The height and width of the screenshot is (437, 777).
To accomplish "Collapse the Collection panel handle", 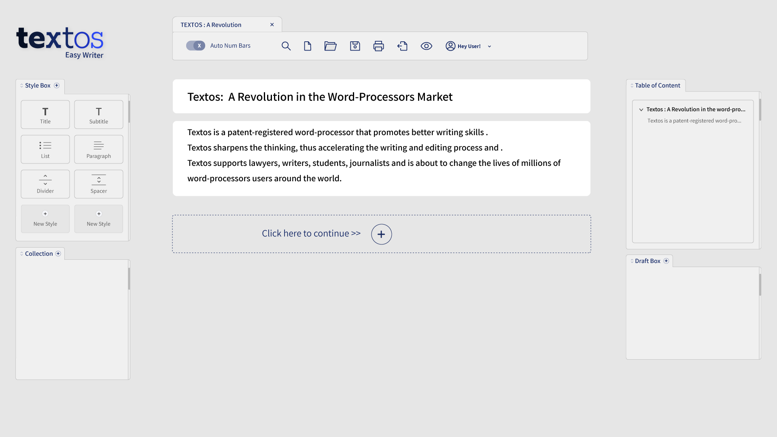I will [x=22, y=254].
